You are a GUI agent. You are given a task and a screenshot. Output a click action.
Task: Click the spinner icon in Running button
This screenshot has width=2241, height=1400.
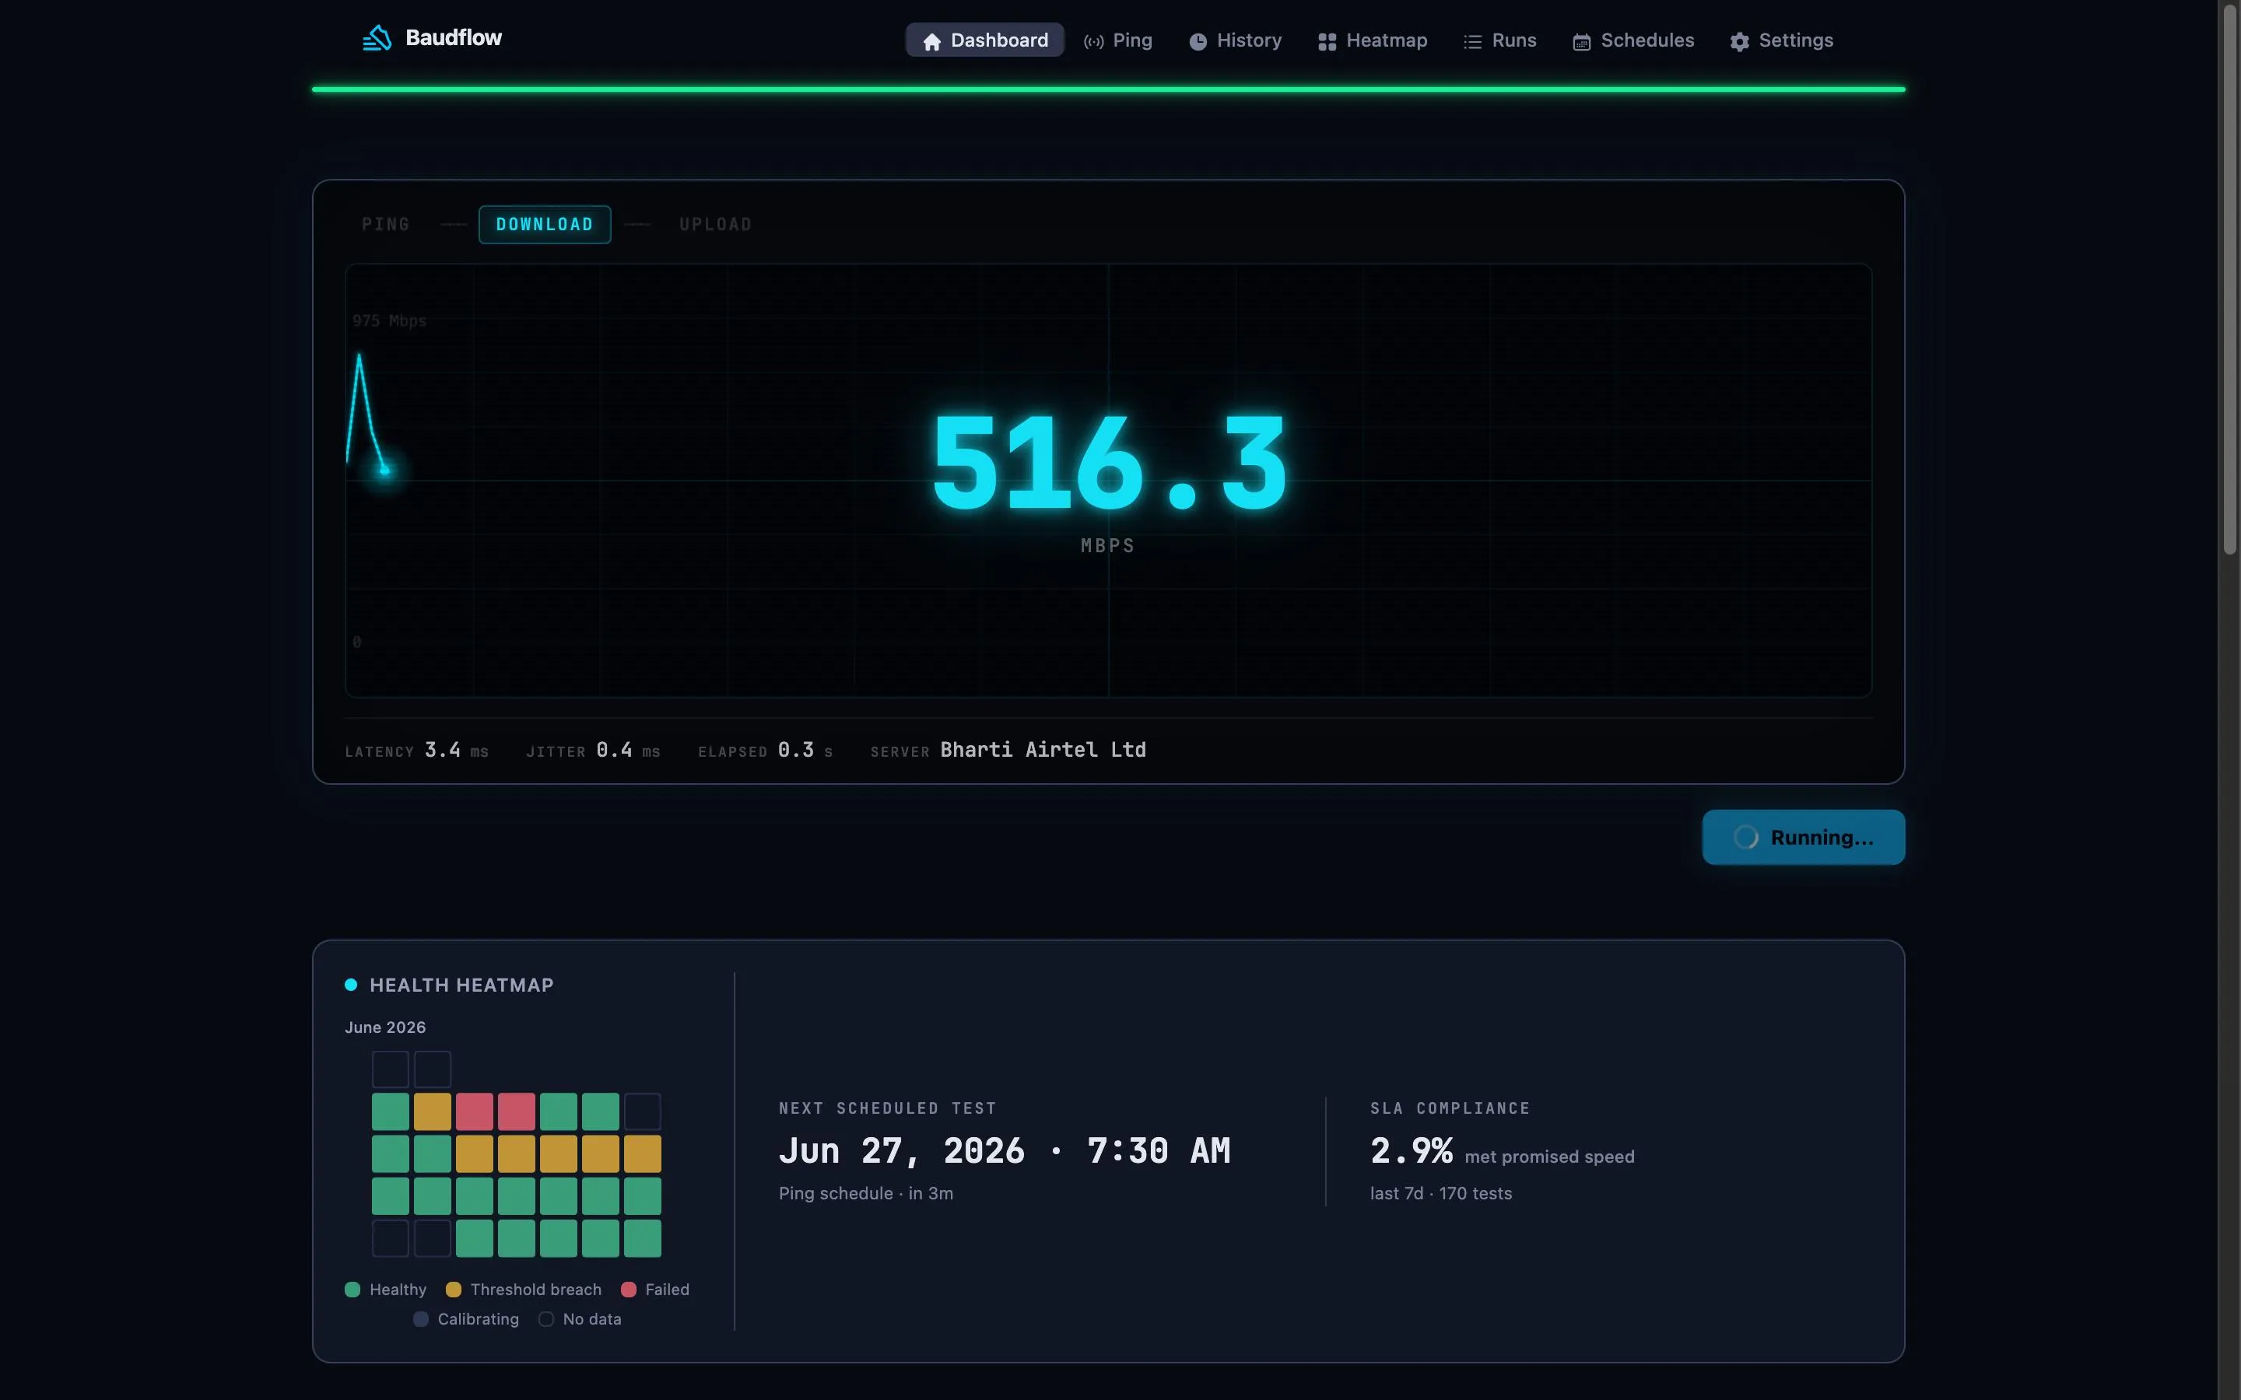(1745, 837)
